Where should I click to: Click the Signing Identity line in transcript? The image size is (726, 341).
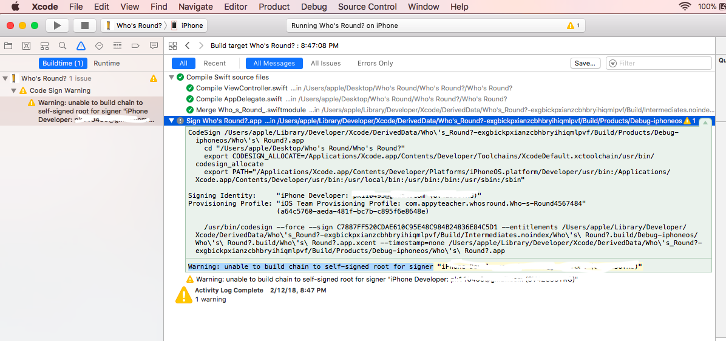tap(334, 196)
